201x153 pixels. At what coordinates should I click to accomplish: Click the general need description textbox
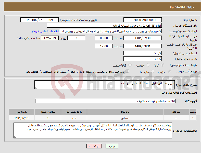(x=105, y=85)
